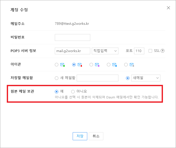The height and width of the screenshot is (148, 176).
Task: Focus the 비밀번호 input field
Action: pos(72,38)
